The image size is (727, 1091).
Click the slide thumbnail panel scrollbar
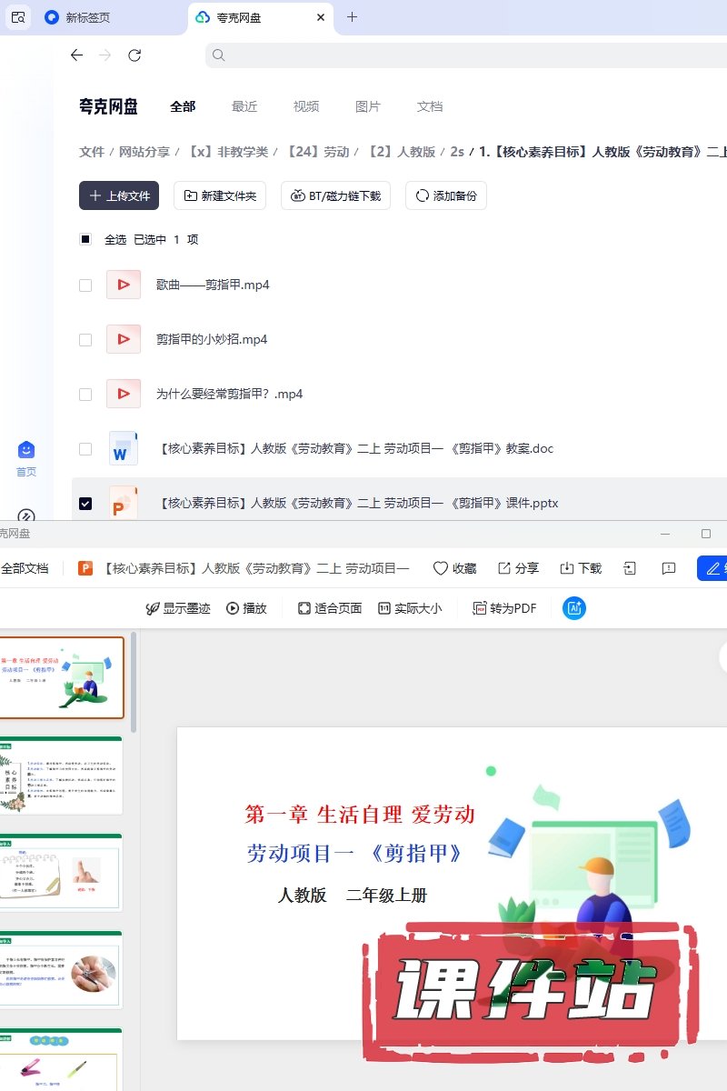(134, 682)
